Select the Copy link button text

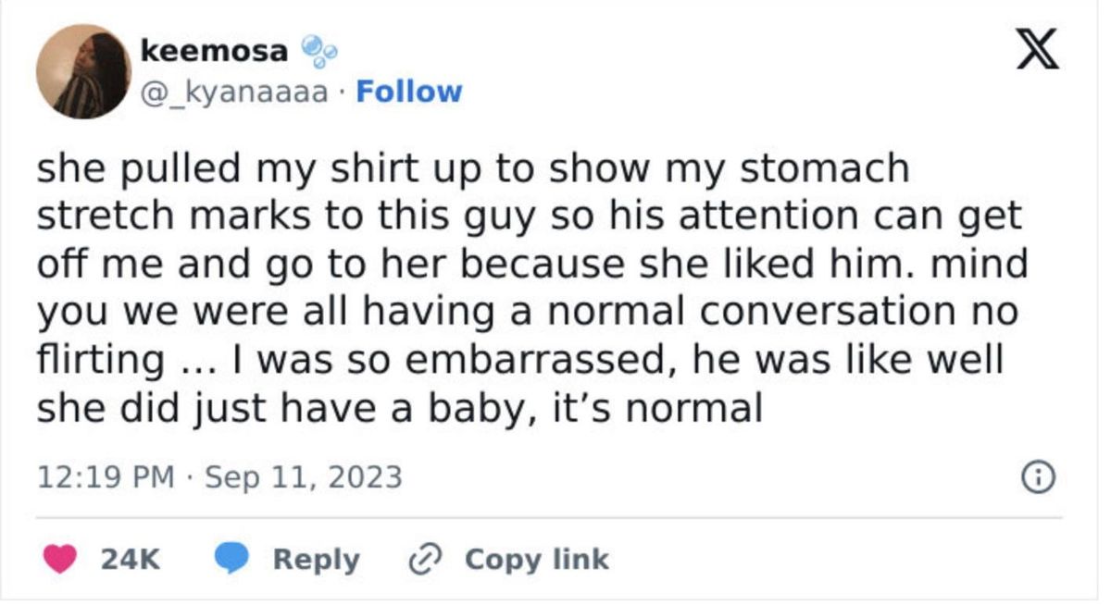[x=537, y=560]
